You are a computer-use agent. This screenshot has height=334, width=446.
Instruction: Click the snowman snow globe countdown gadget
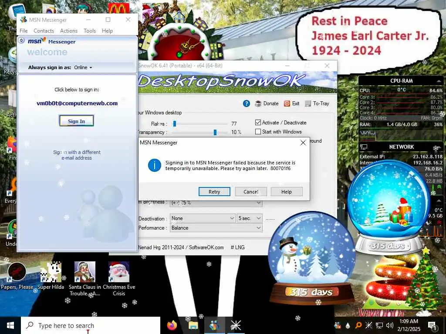point(312,257)
